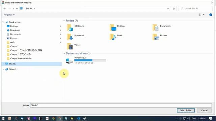Select the Videos folder icon
The height and width of the screenshot is (121, 216).
[x=70, y=46]
